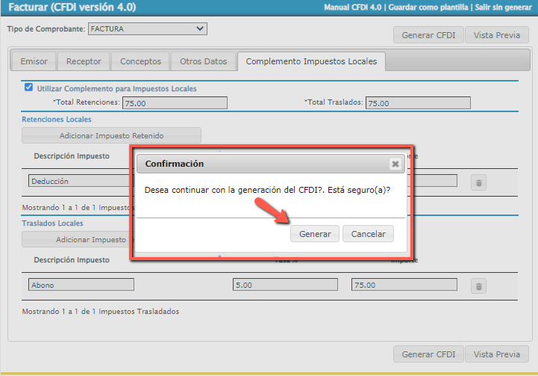The image size is (538, 376).
Task: Click Guardar como plantilla link
Action: click(x=429, y=7)
